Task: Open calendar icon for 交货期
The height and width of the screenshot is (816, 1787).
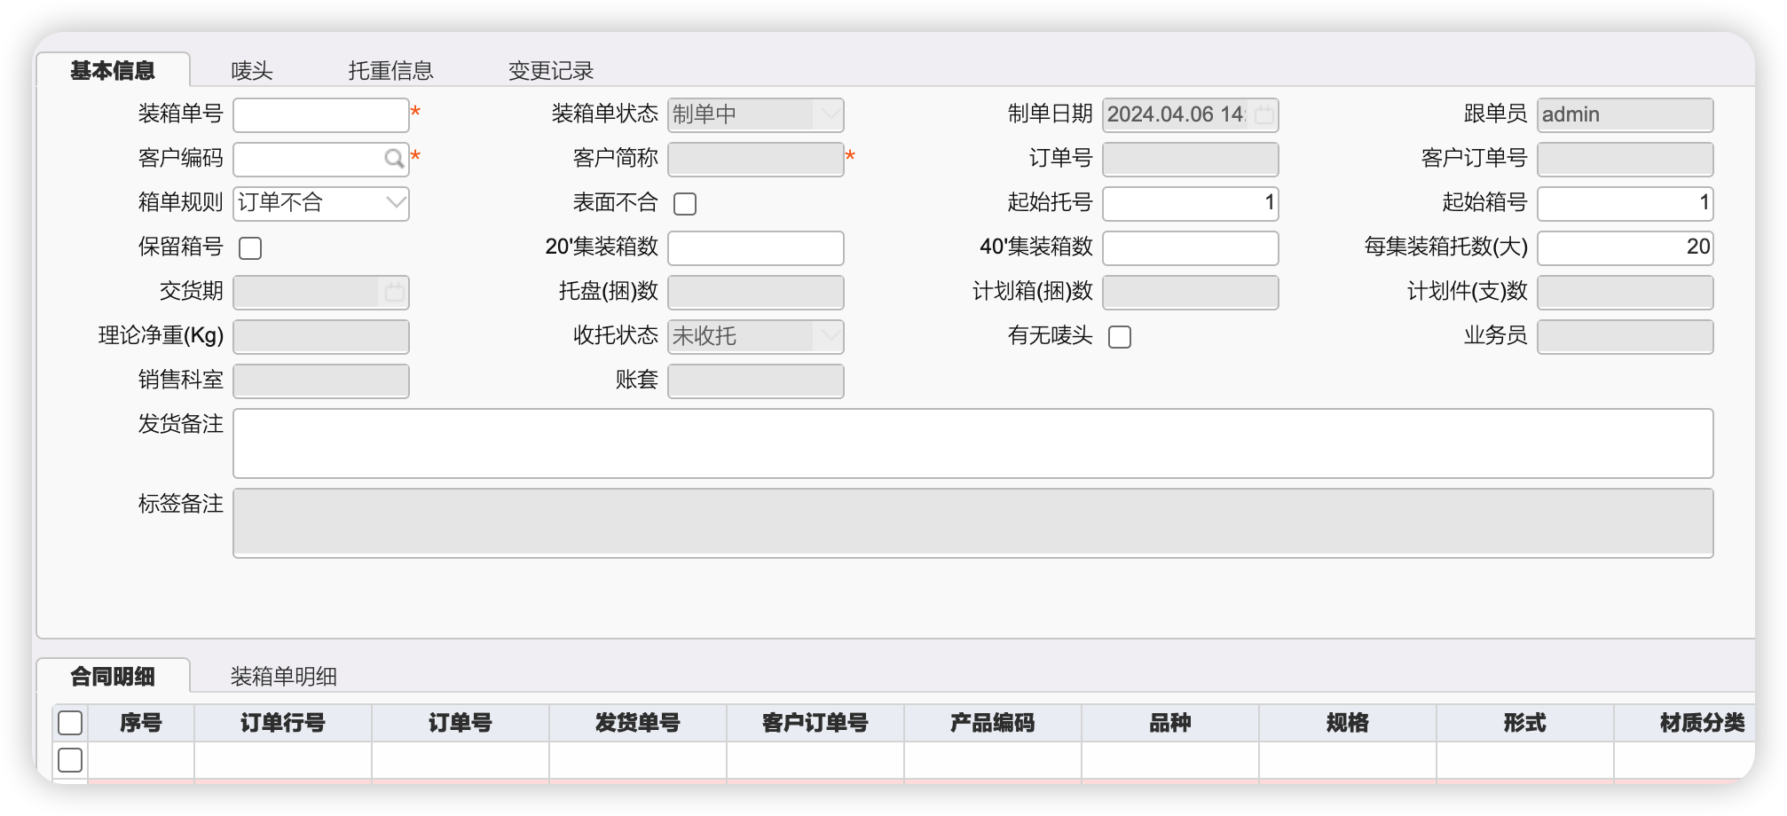Action: click(x=395, y=292)
